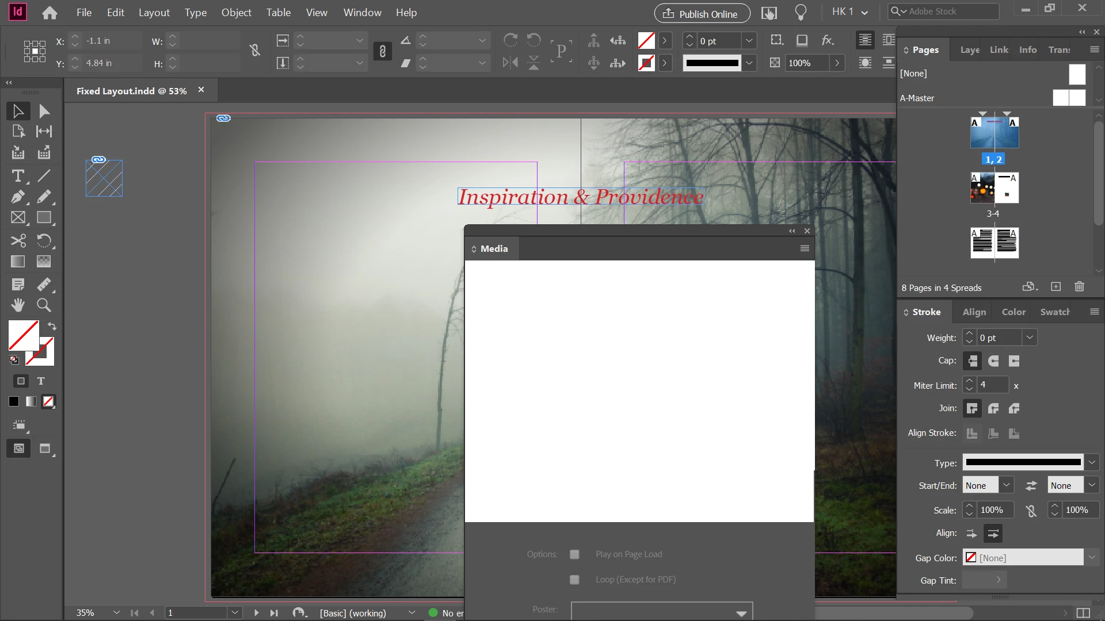This screenshot has height=621, width=1105.
Task: Open the Poster dropdown in Media panel
Action: click(x=741, y=613)
